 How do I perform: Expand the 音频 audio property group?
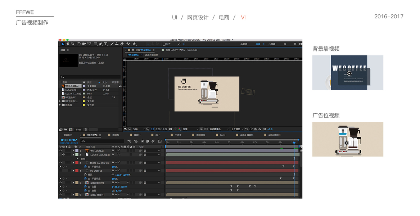tap(77, 159)
